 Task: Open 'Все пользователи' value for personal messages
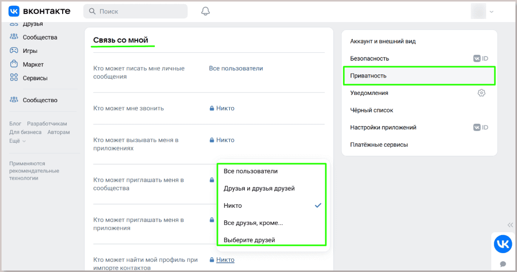coord(236,68)
